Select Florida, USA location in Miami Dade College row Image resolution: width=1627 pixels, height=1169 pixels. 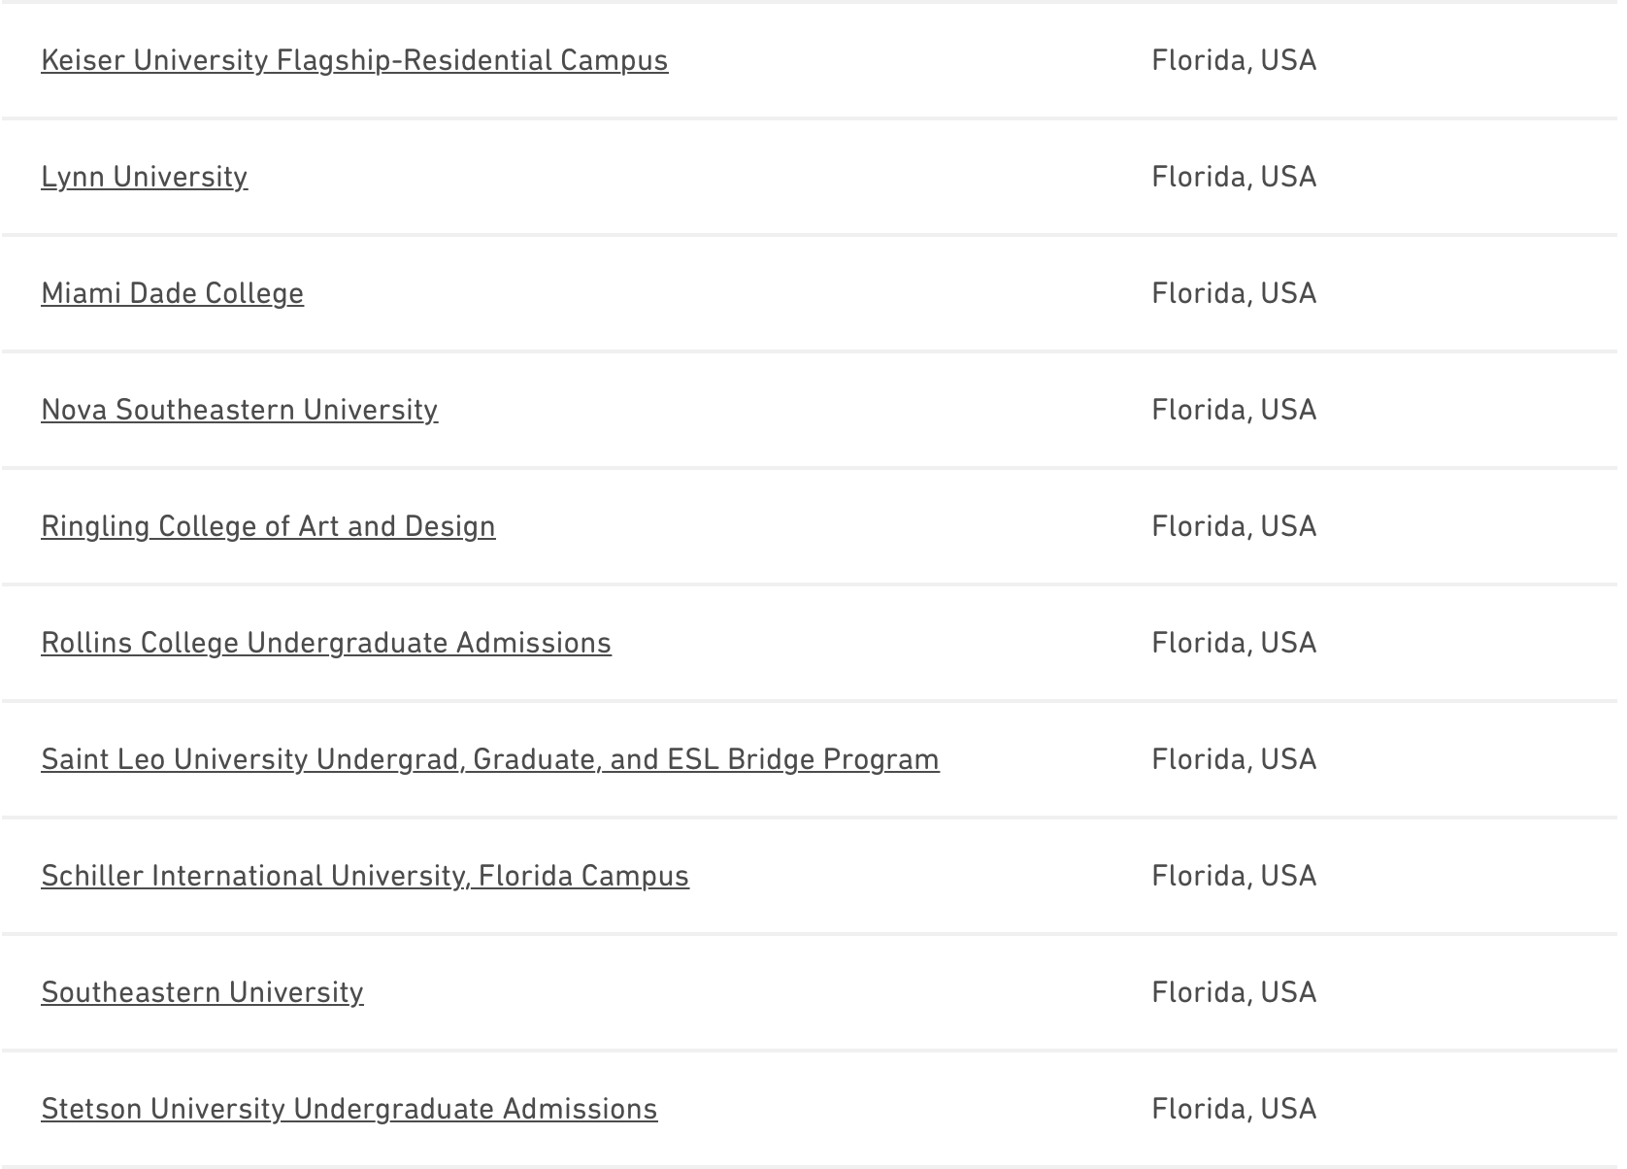[1234, 293]
